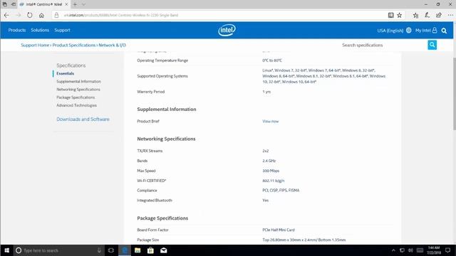Select Essentials in sidebar
The width and height of the screenshot is (456, 256).
click(x=65, y=73)
